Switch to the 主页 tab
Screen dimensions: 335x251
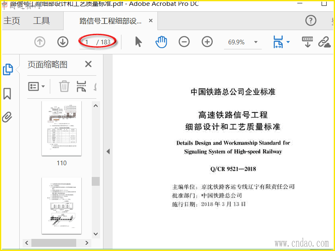pos(12,20)
